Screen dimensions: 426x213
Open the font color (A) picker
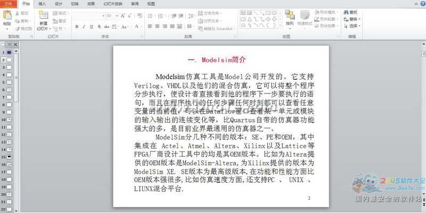coord(137,27)
